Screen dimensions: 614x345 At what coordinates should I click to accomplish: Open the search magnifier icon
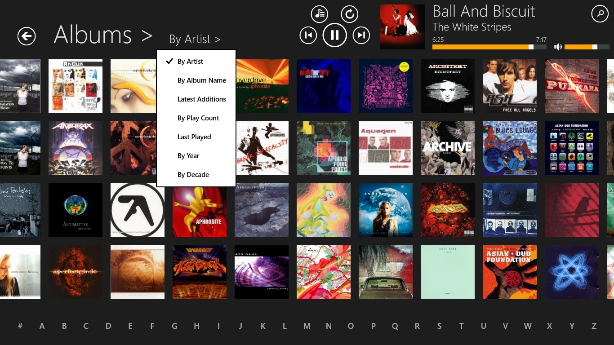pos(600,14)
